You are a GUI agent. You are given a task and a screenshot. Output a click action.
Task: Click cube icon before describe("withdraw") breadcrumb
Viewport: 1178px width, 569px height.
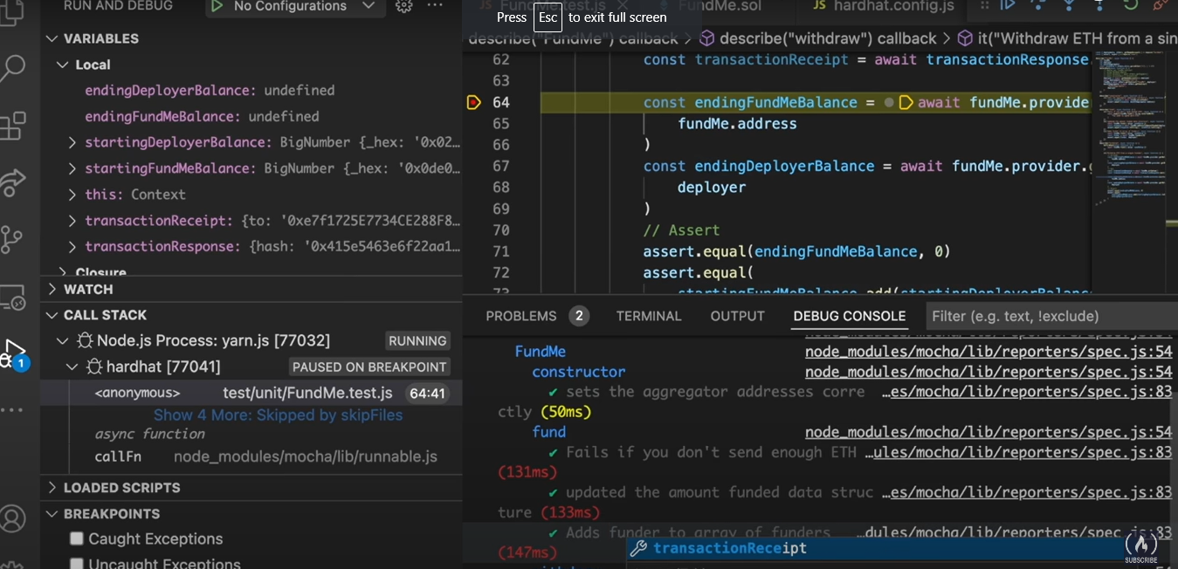click(707, 38)
